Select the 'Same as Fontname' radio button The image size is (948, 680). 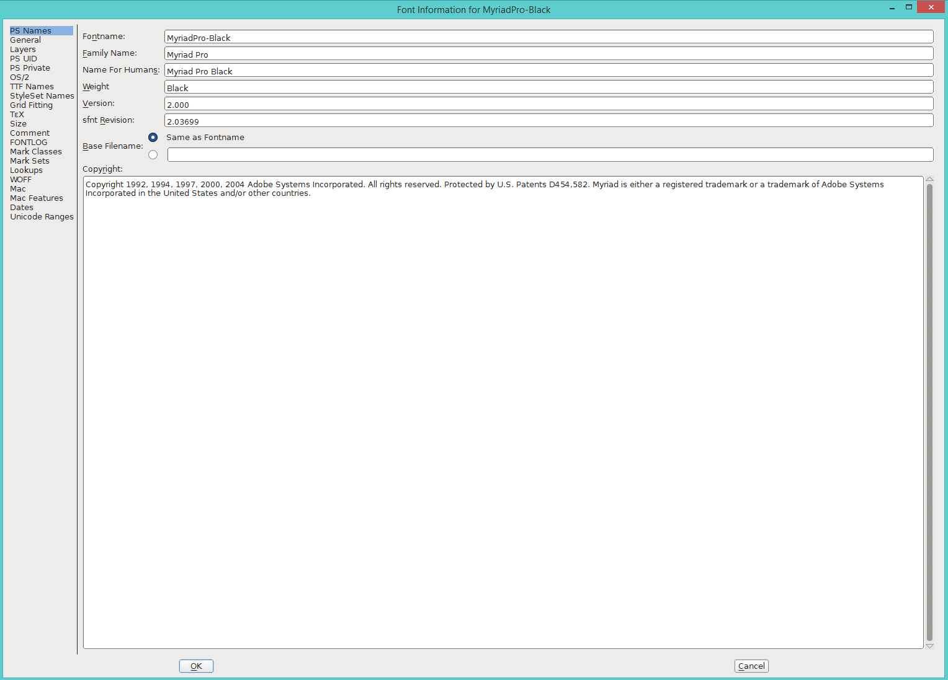pyautogui.click(x=153, y=138)
